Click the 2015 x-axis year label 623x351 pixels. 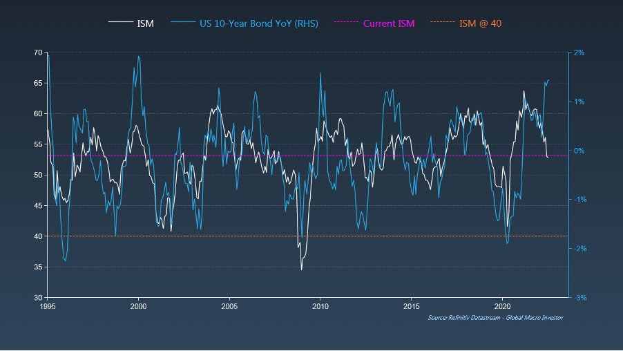coord(412,305)
